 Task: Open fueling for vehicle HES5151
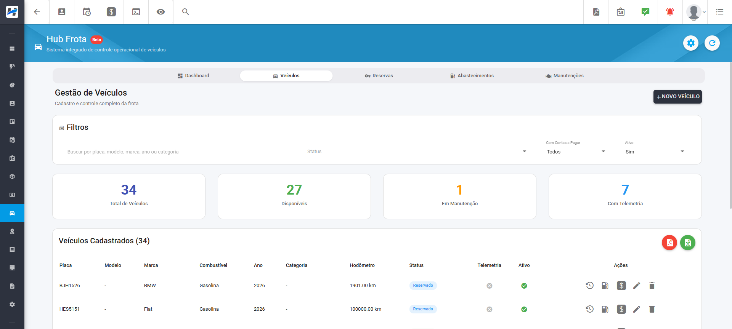605,309
